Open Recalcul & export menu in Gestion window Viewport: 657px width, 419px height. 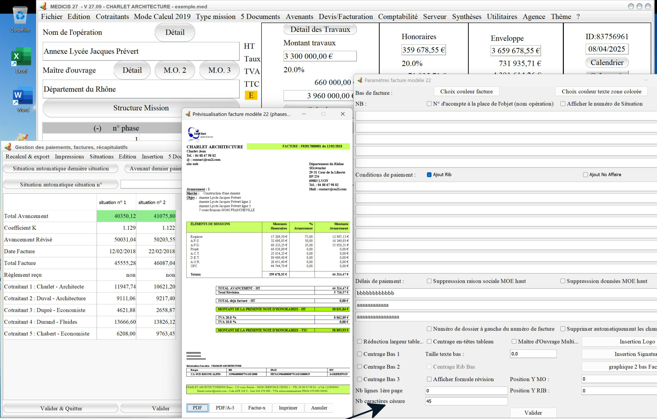click(27, 156)
